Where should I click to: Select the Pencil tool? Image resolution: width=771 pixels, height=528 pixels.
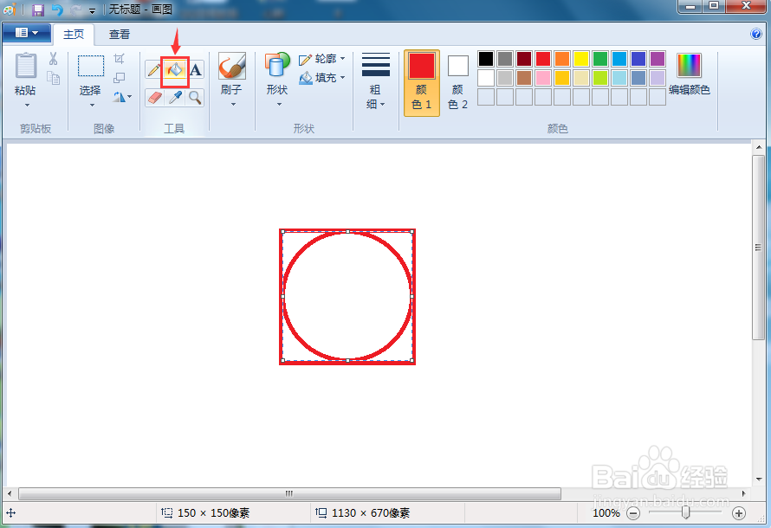153,69
